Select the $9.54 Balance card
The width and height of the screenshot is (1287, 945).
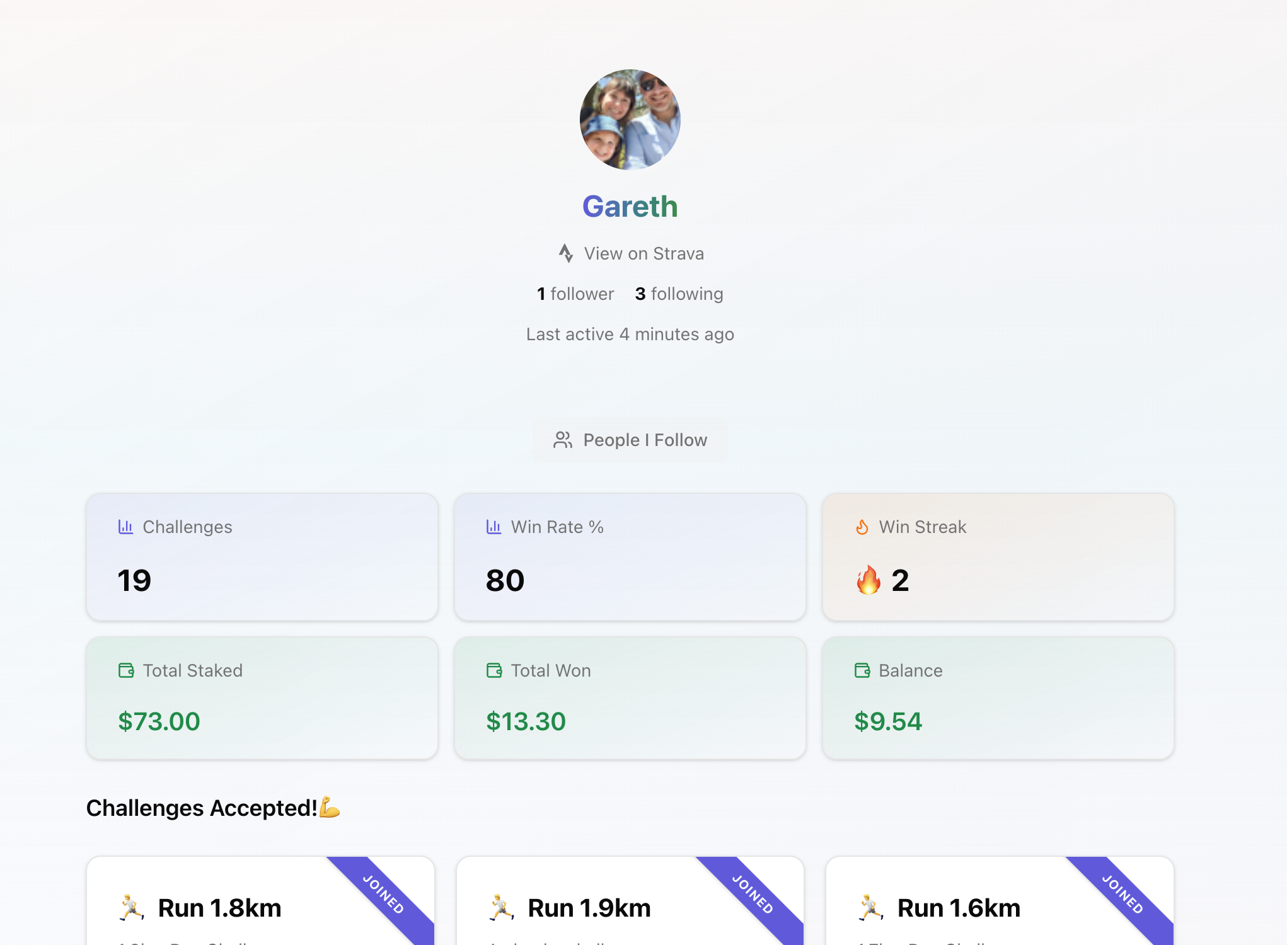pos(998,698)
